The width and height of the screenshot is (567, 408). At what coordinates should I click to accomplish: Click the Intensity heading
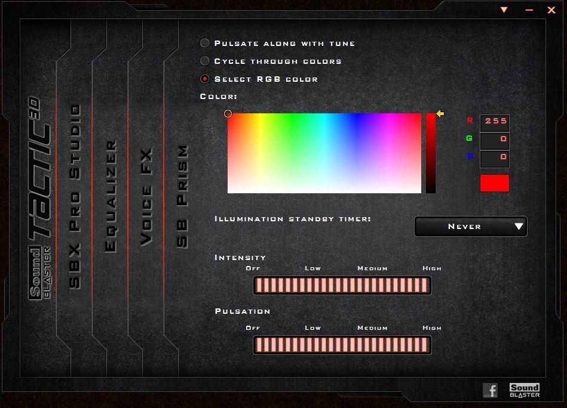point(240,258)
